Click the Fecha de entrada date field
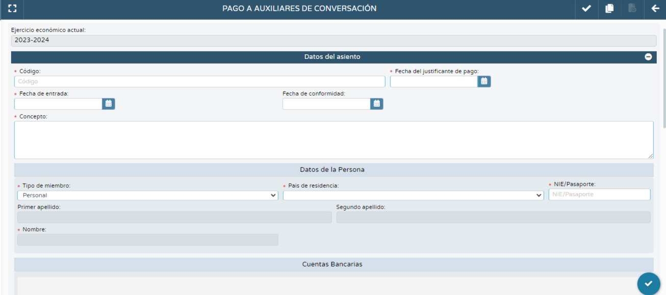The image size is (666, 295). tap(58, 104)
